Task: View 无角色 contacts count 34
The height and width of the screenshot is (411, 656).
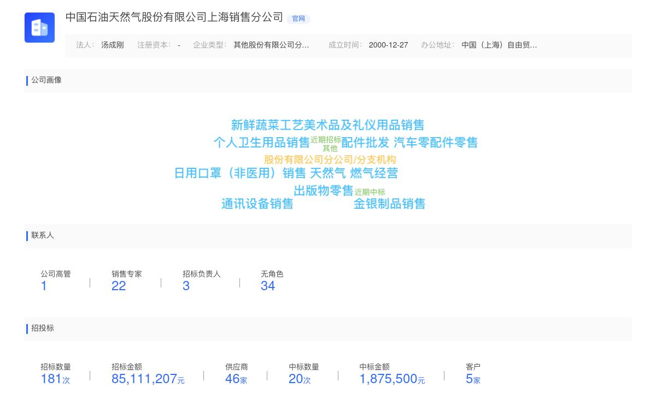Action: tap(268, 285)
